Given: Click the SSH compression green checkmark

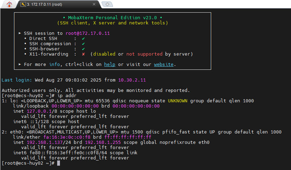Looking at the screenshot, I should point(83,44).
